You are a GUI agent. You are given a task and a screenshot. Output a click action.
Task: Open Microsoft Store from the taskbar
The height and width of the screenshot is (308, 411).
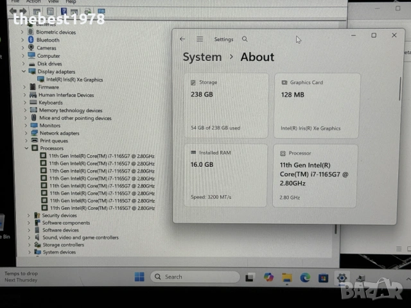coord(323,278)
